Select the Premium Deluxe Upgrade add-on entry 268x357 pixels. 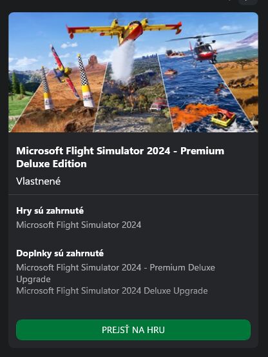115,273
